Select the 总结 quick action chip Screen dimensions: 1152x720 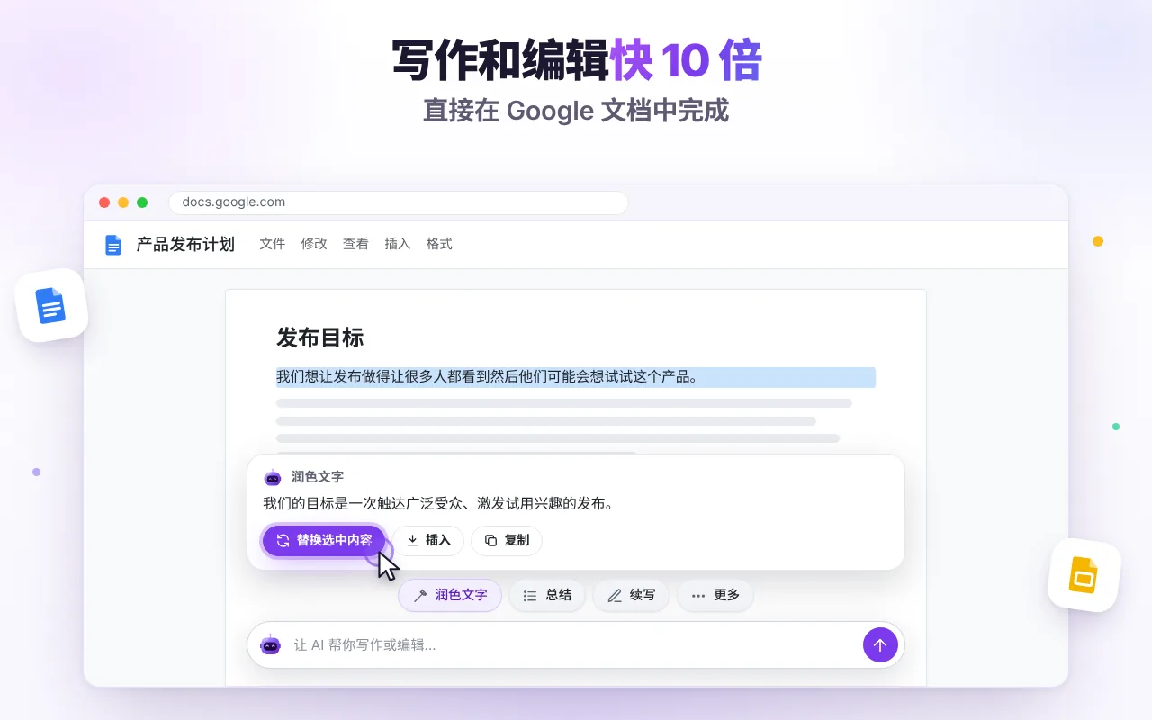pos(547,595)
